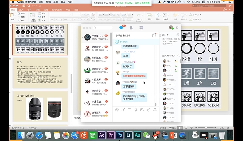243x141 pixels.
Task: Open After Effects from the dock
Action: [x=102, y=135]
